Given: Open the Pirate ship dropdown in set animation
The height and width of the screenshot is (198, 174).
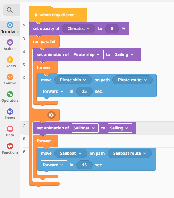Looking at the screenshot, I should coord(87,54).
